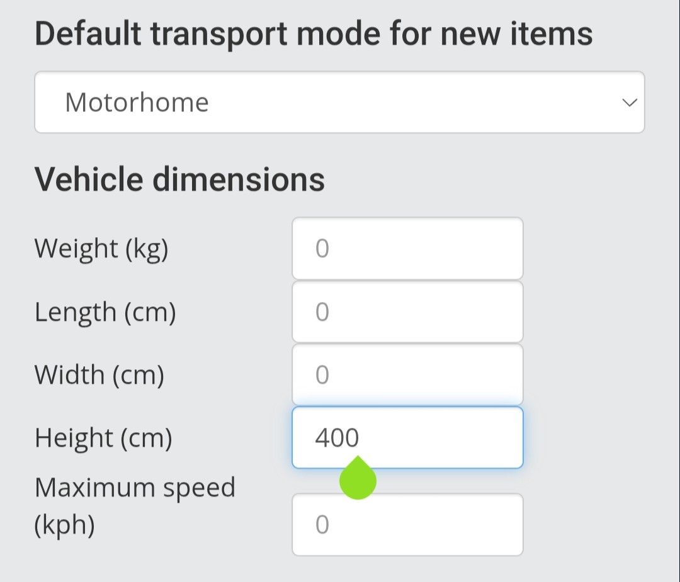Click the 0 placeholder in Width field
Screen dimensions: 680x582
[x=322, y=375]
